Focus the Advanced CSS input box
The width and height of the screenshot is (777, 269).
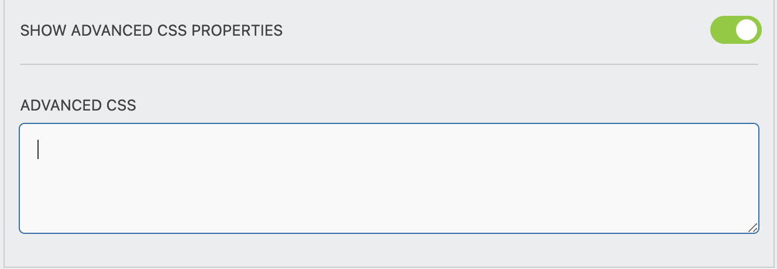pos(388,178)
